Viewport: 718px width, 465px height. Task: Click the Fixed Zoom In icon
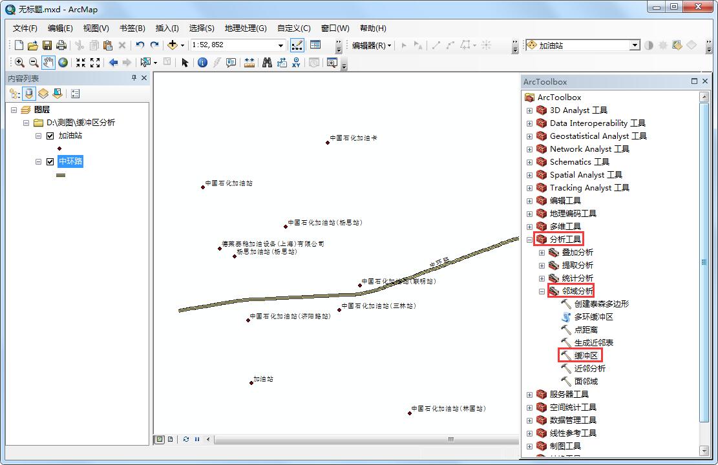[x=81, y=62]
